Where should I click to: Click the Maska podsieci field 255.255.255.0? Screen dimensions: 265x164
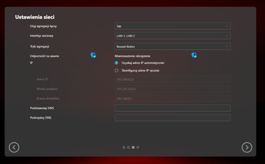coord(173,89)
